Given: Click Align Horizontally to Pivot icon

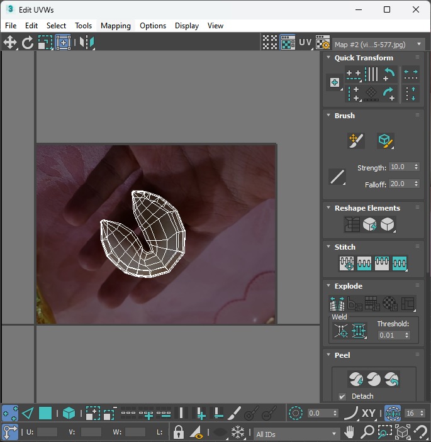Looking at the screenshot, I should point(354,75).
